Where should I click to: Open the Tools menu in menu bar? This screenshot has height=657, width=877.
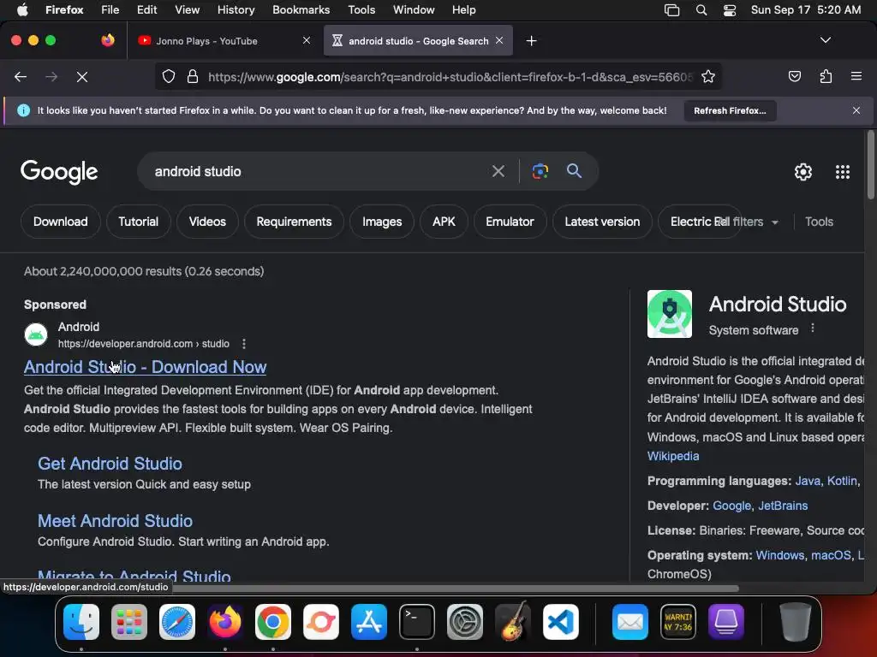(361, 10)
